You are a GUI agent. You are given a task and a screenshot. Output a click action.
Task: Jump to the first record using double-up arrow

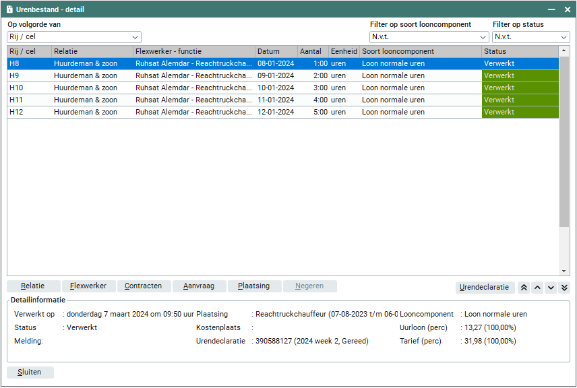[x=524, y=288]
